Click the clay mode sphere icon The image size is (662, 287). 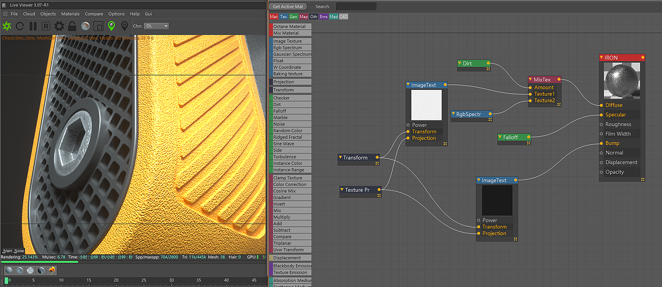coord(86,26)
